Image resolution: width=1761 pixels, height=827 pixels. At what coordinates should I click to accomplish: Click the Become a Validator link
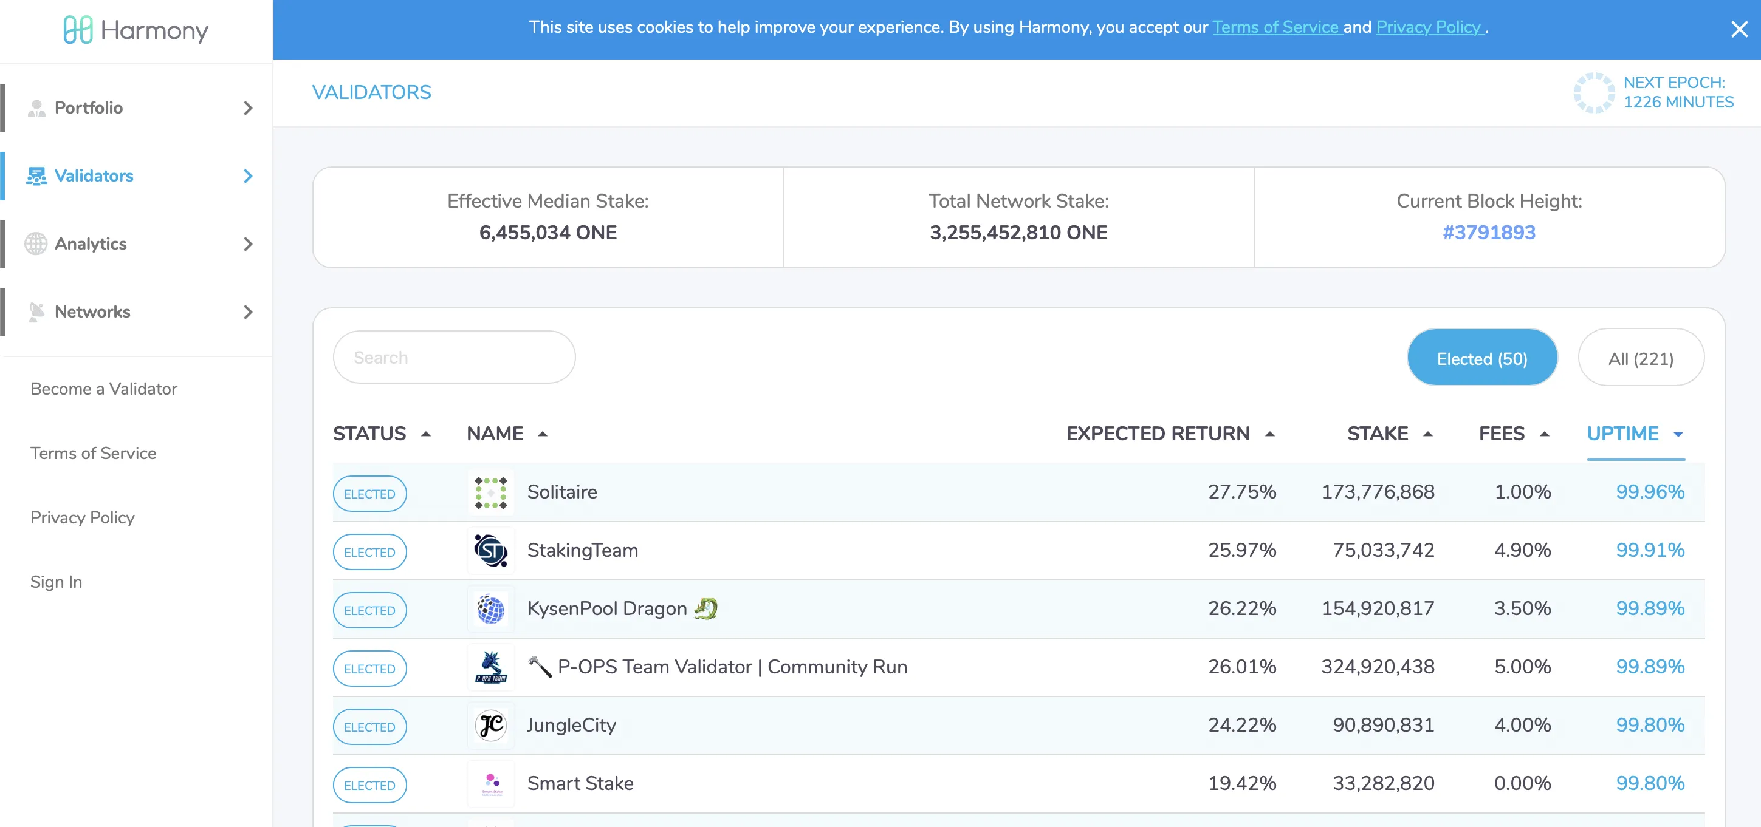pos(103,388)
